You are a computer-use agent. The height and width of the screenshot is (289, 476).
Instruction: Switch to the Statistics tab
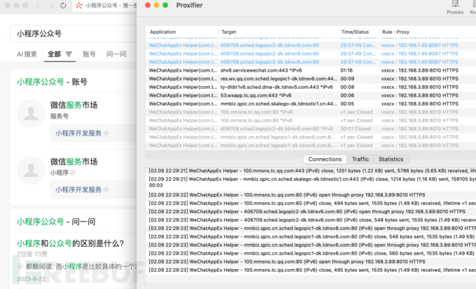[390, 159]
